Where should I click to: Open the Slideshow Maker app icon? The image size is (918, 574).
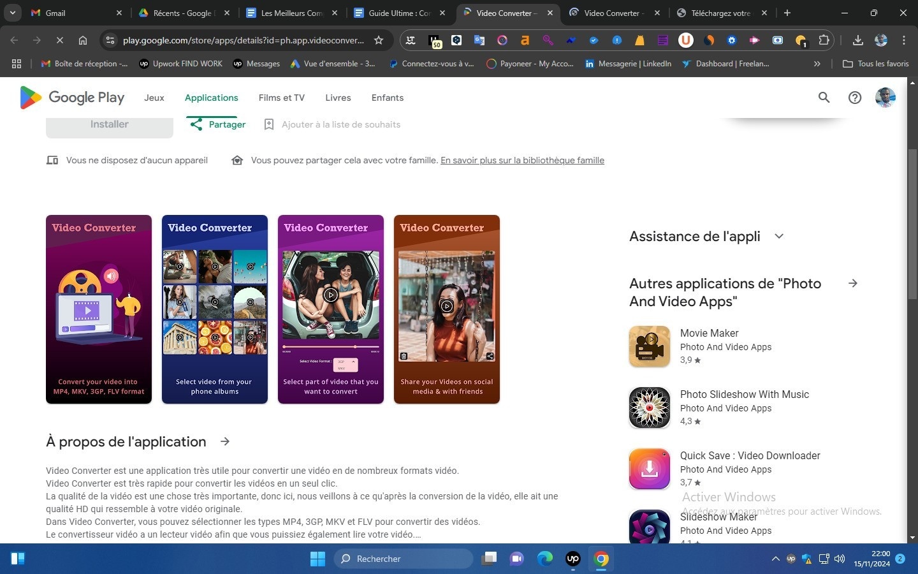(650, 527)
